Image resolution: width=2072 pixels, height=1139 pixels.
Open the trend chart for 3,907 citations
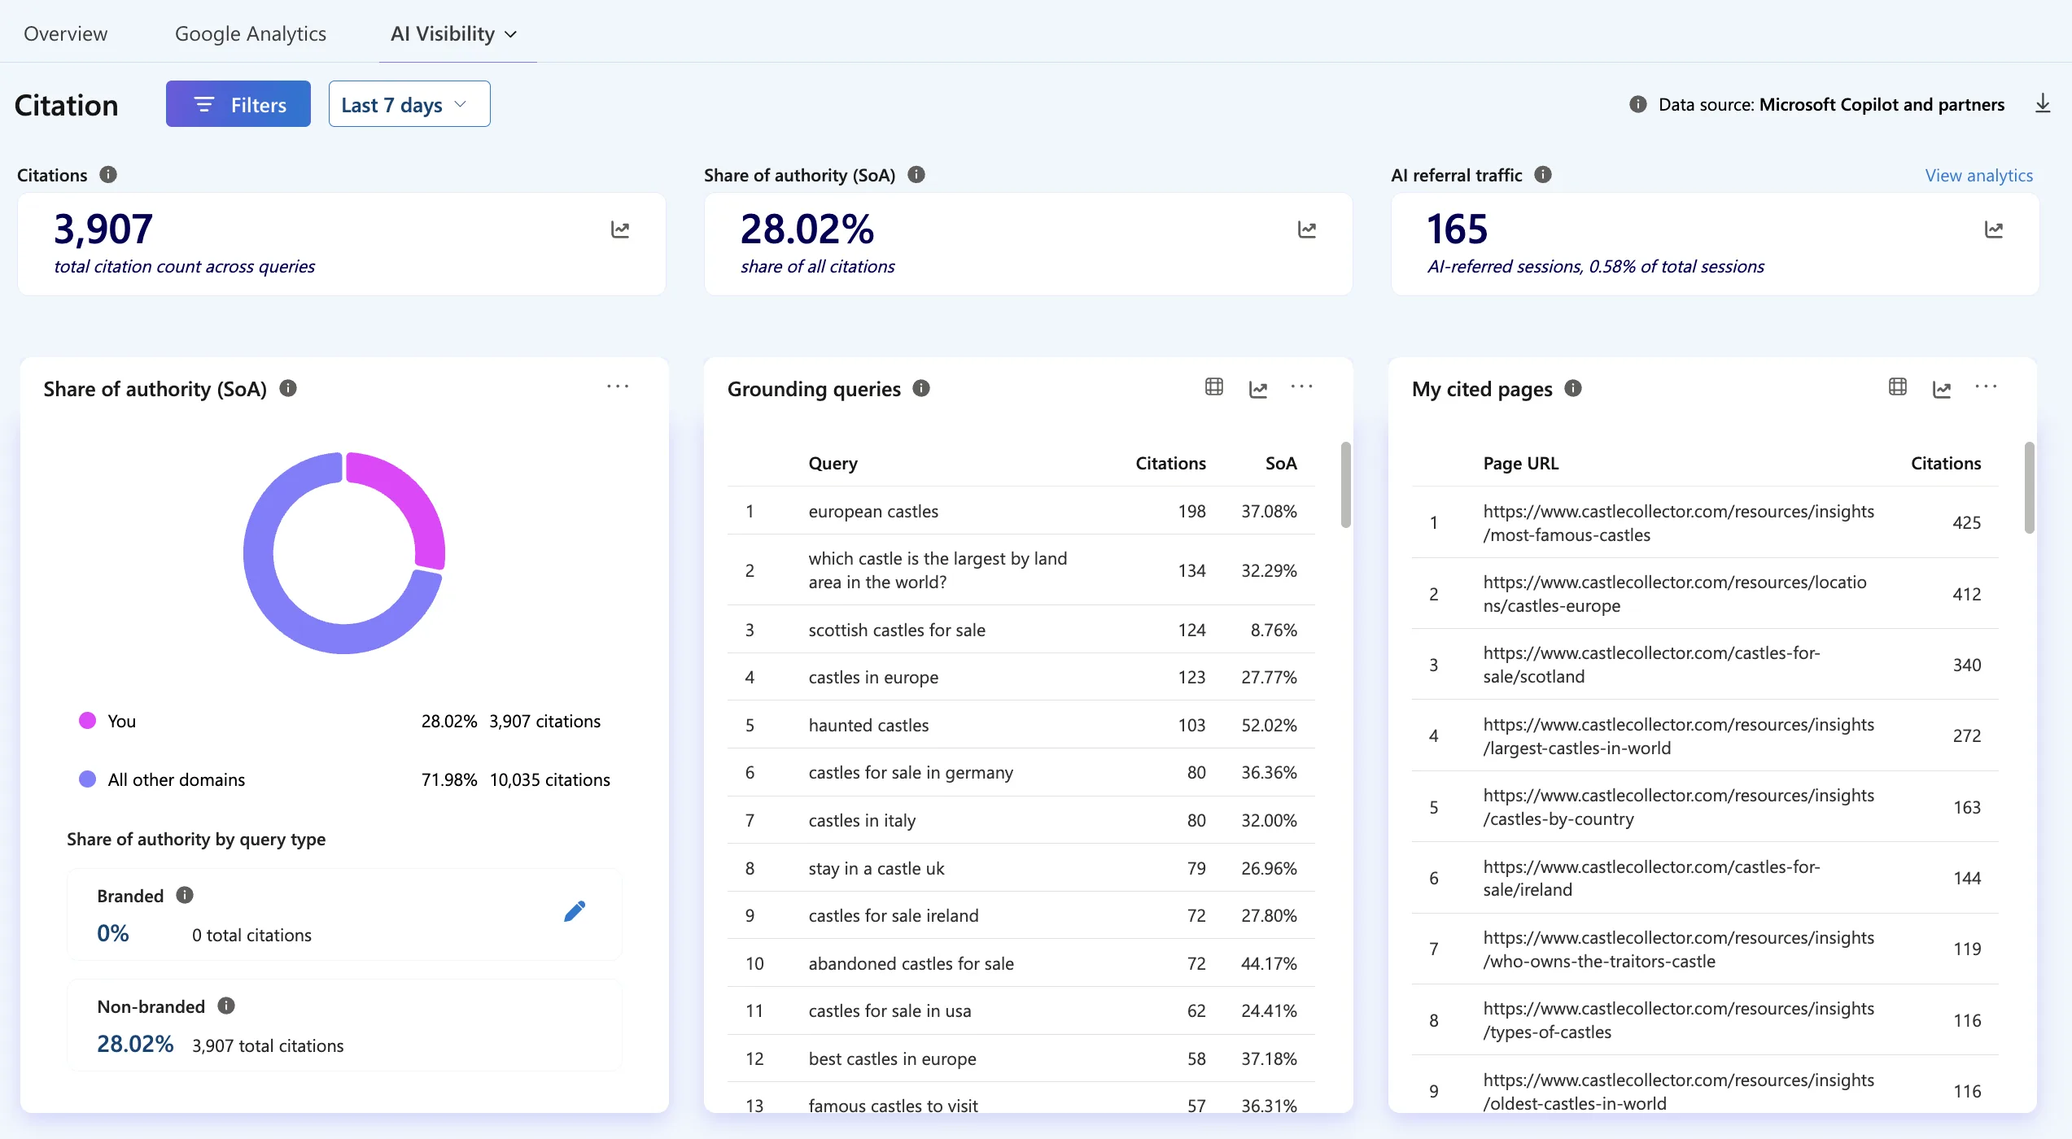(x=620, y=230)
